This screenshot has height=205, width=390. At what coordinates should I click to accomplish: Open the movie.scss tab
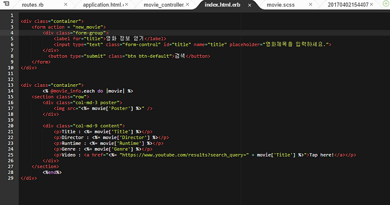[x=281, y=5]
